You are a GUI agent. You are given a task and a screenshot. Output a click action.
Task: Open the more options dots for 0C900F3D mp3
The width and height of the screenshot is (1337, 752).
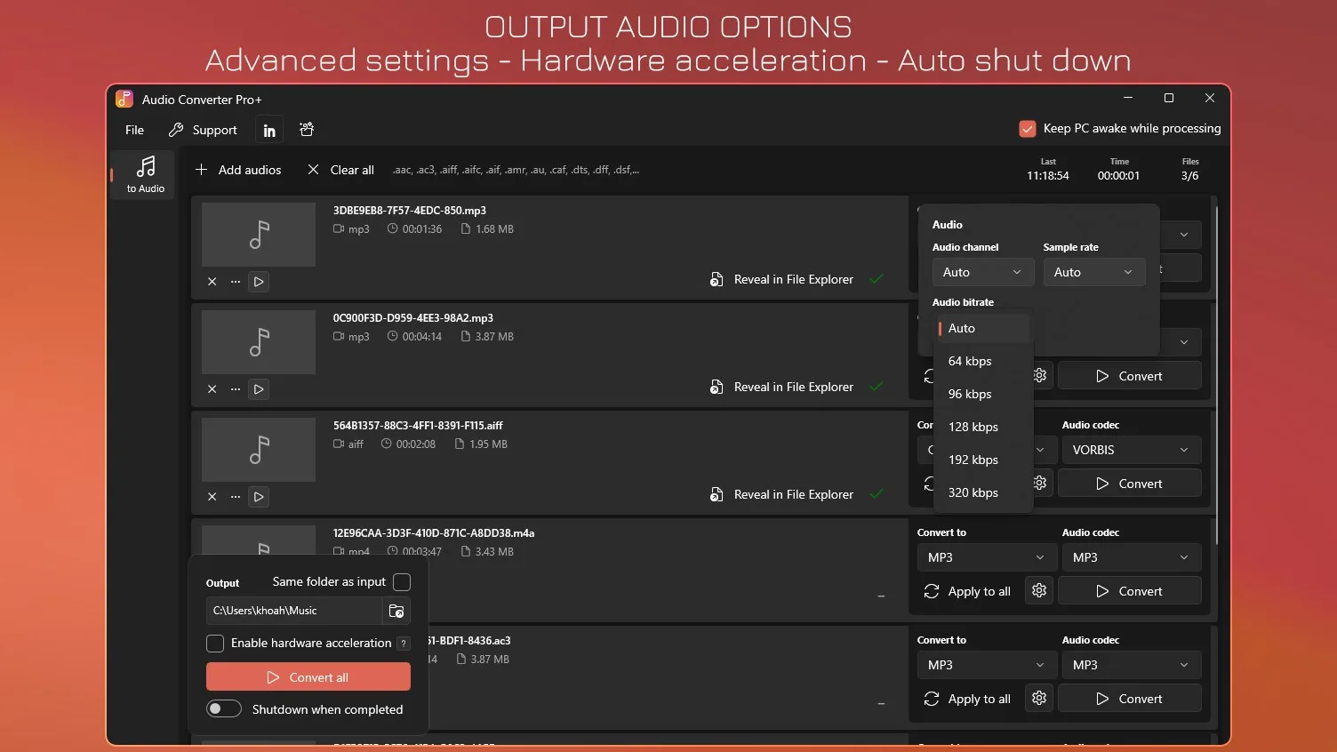pyautogui.click(x=236, y=389)
